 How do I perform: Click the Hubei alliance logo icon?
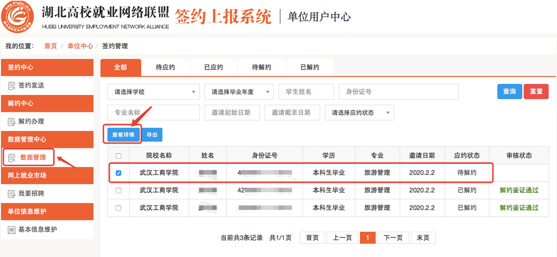point(18,17)
